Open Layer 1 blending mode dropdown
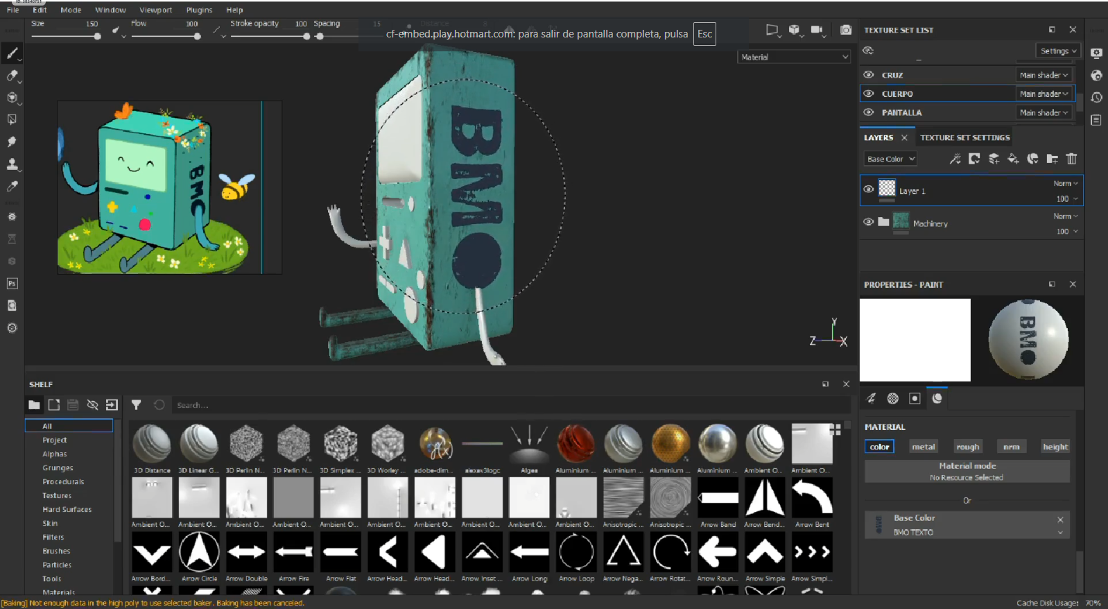This screenshot has height=609, width=1108. coord(1066,183)
